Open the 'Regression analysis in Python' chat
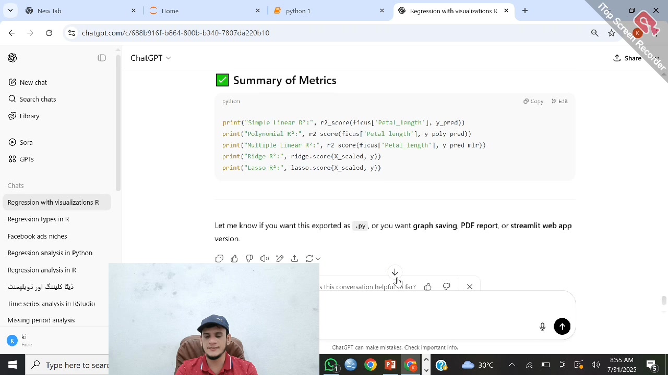Viewport: 668px width, 375px height. tap(57, 253)
